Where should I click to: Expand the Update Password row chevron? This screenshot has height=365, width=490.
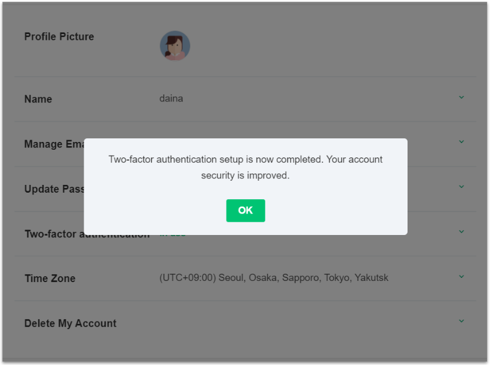[461, 187]
